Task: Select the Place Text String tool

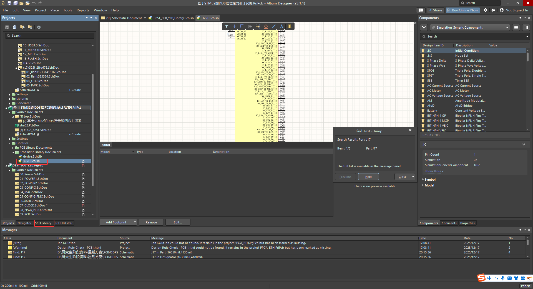Action: point(281,26)
